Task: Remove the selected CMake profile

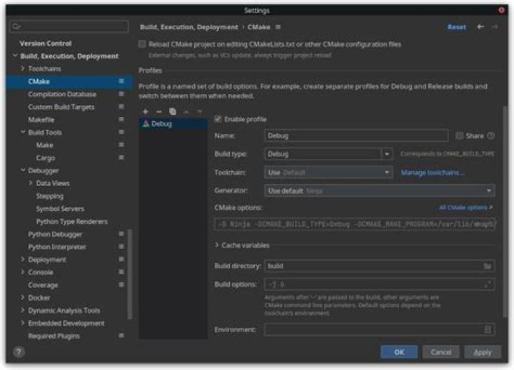Action: point(159,112)
